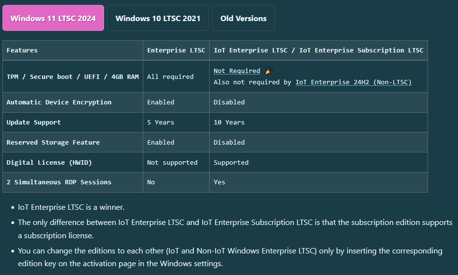This screenshot has height=275, width=458.
Task: Click the Features column header
Action: [x=73, y=50]
